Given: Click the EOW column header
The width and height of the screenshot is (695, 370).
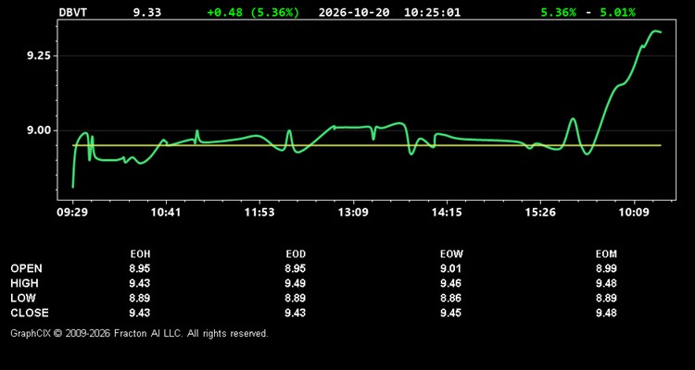Looking at the screenshot, I should click(451, 254).
